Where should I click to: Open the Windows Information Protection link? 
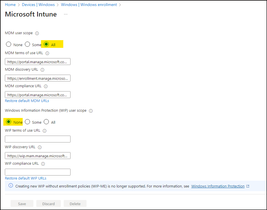218,186
